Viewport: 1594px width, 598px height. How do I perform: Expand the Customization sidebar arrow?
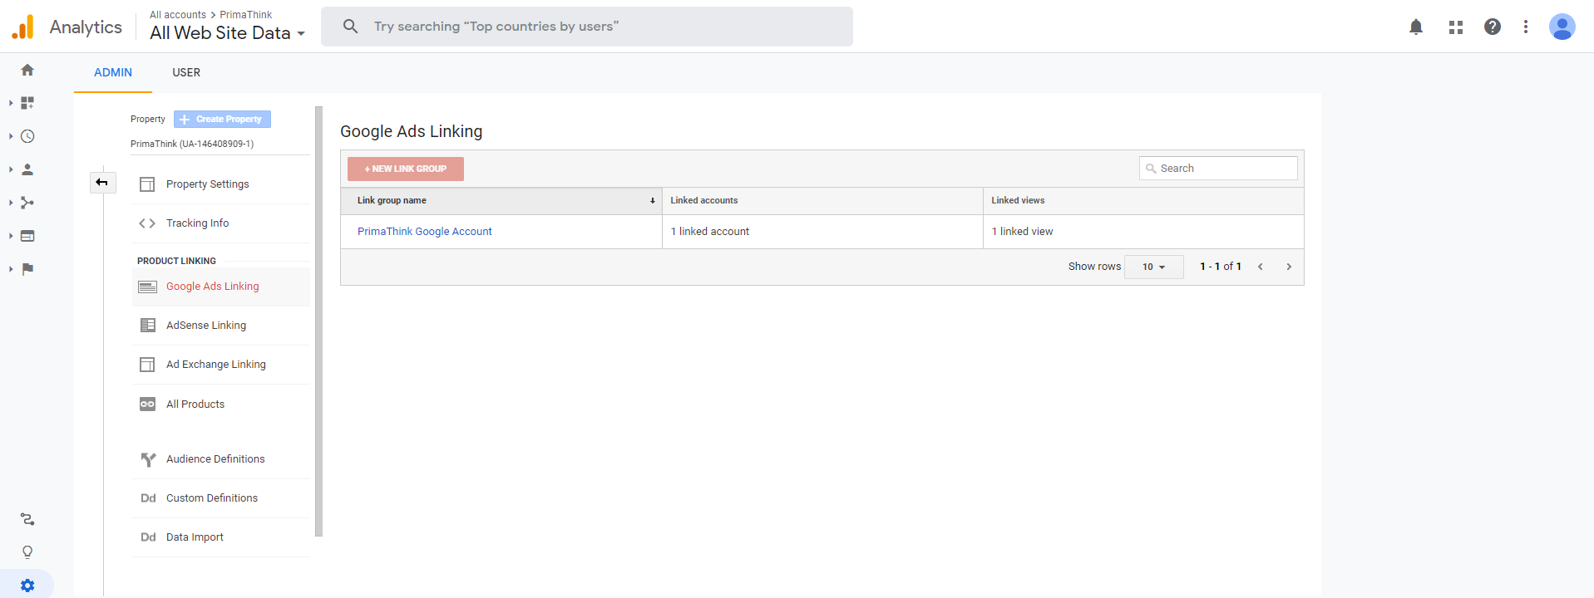pos(11,103)
